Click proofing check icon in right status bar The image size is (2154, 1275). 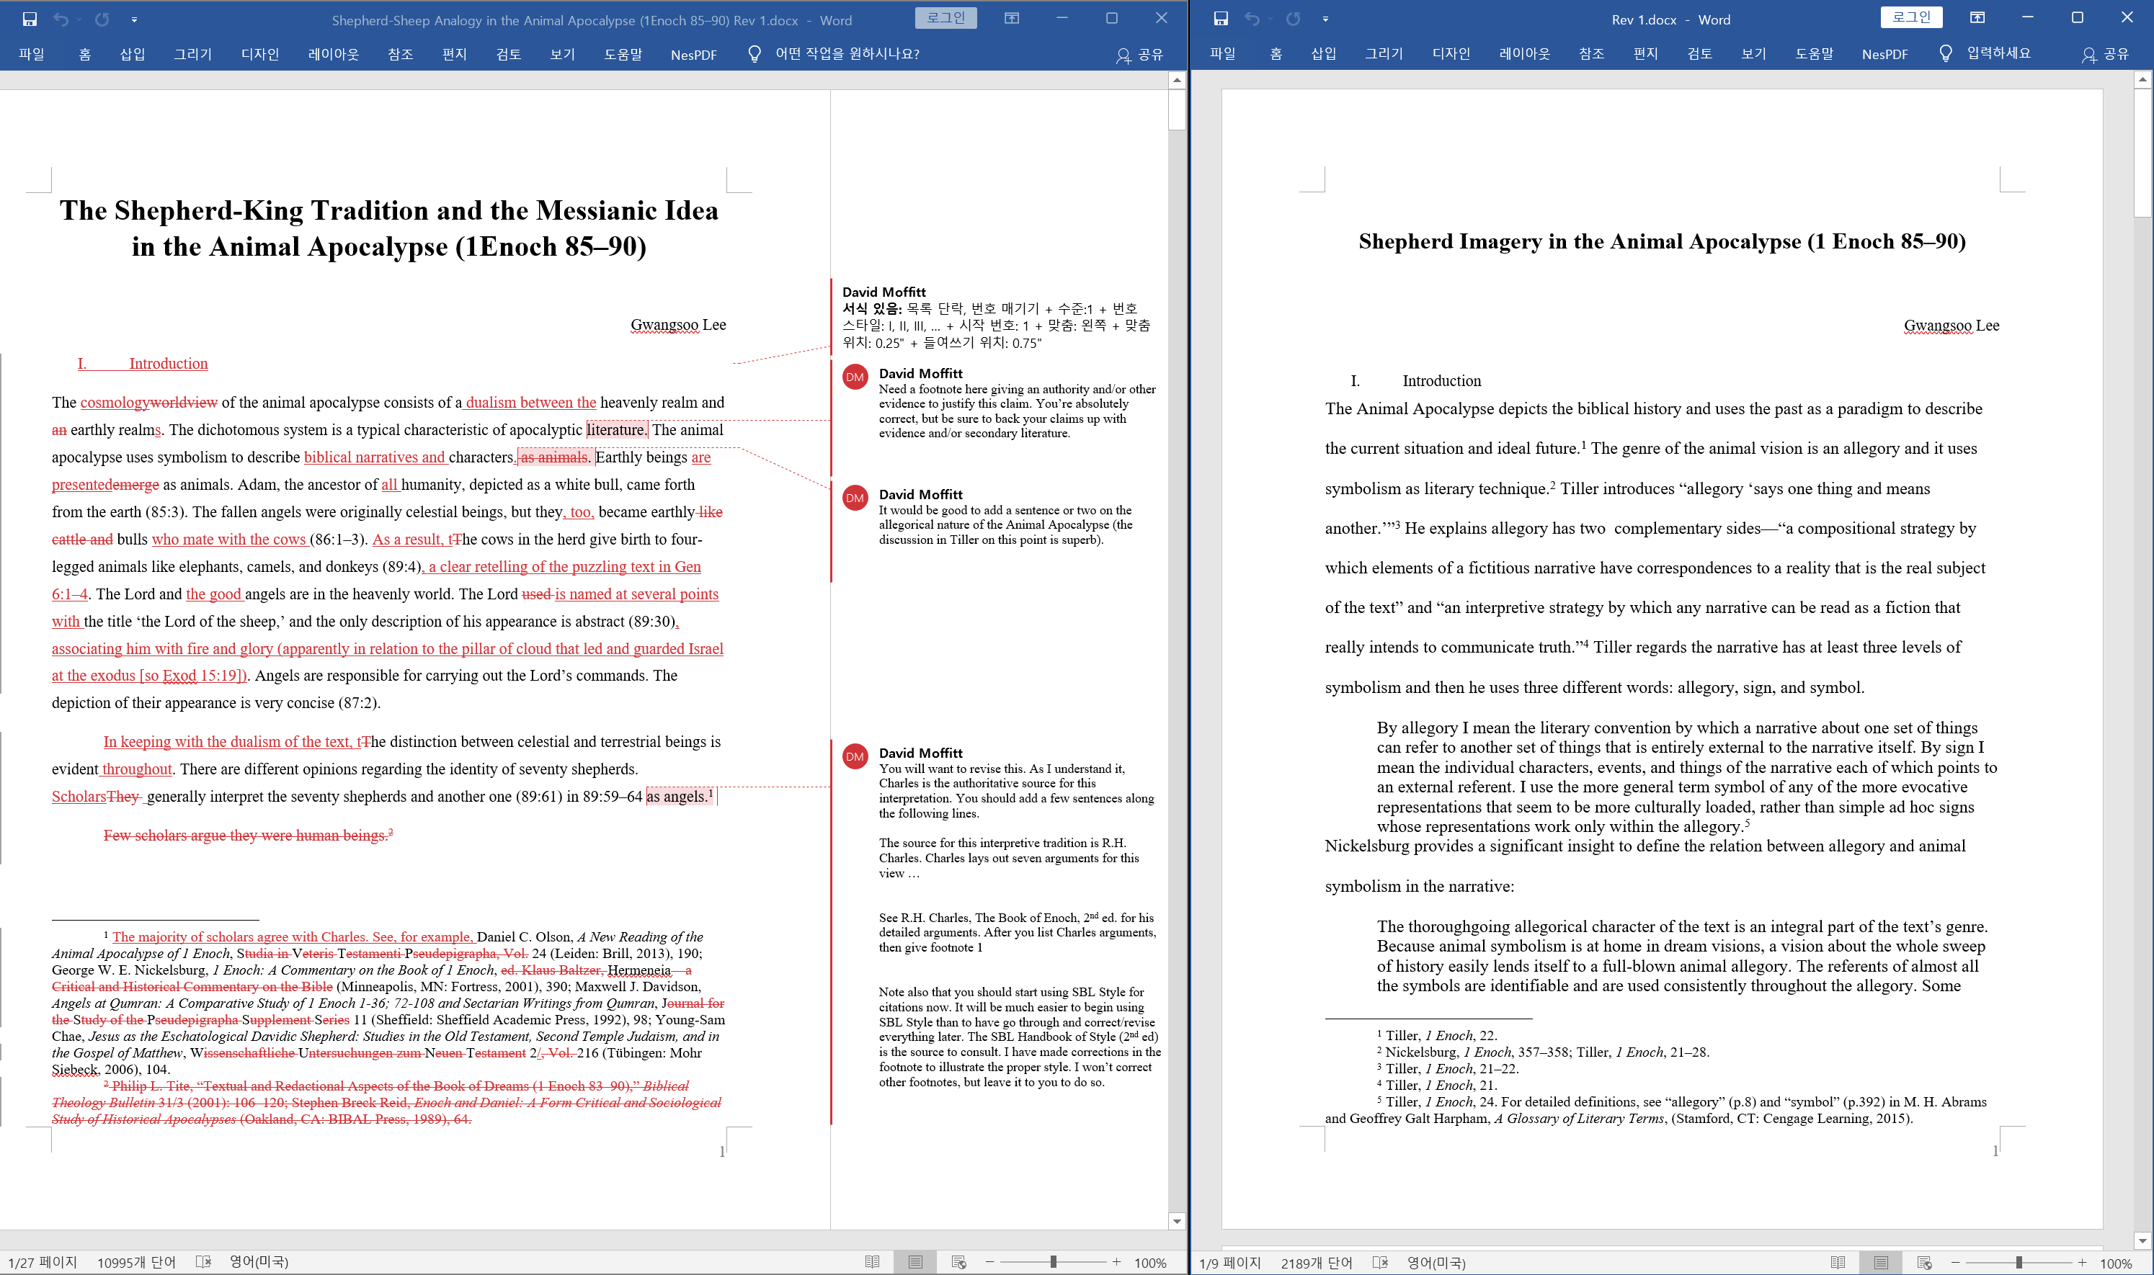tap(1381, 1262)
